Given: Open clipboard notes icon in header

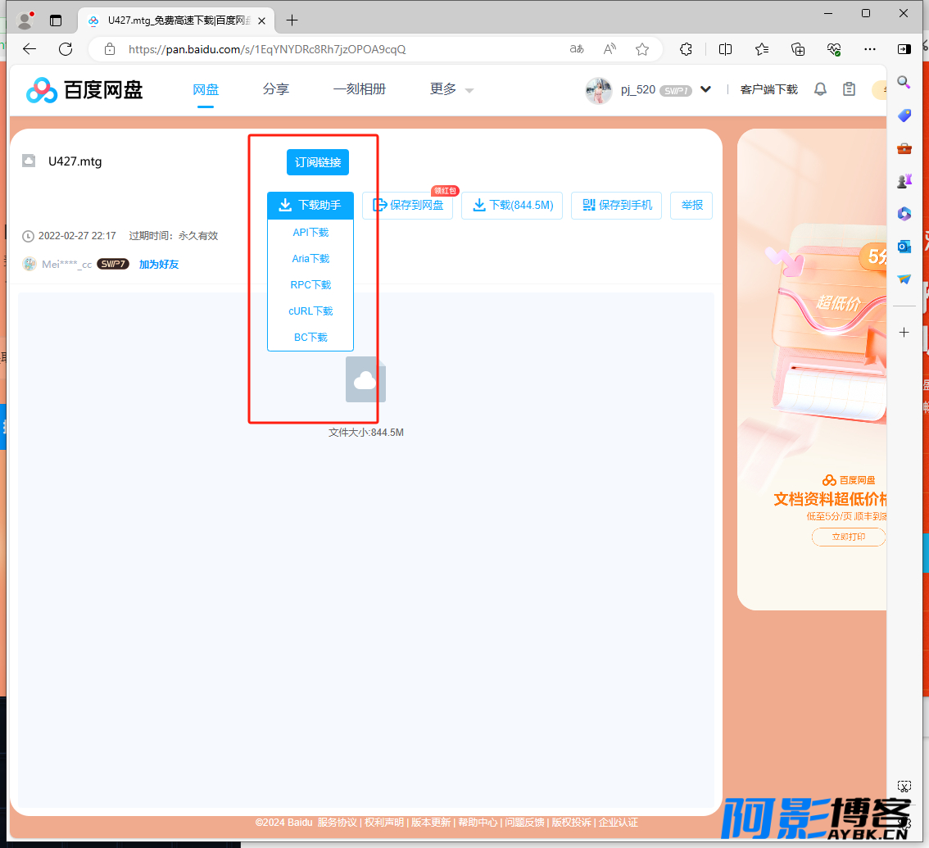Looking at the screenshot, I should coord(849,89).
